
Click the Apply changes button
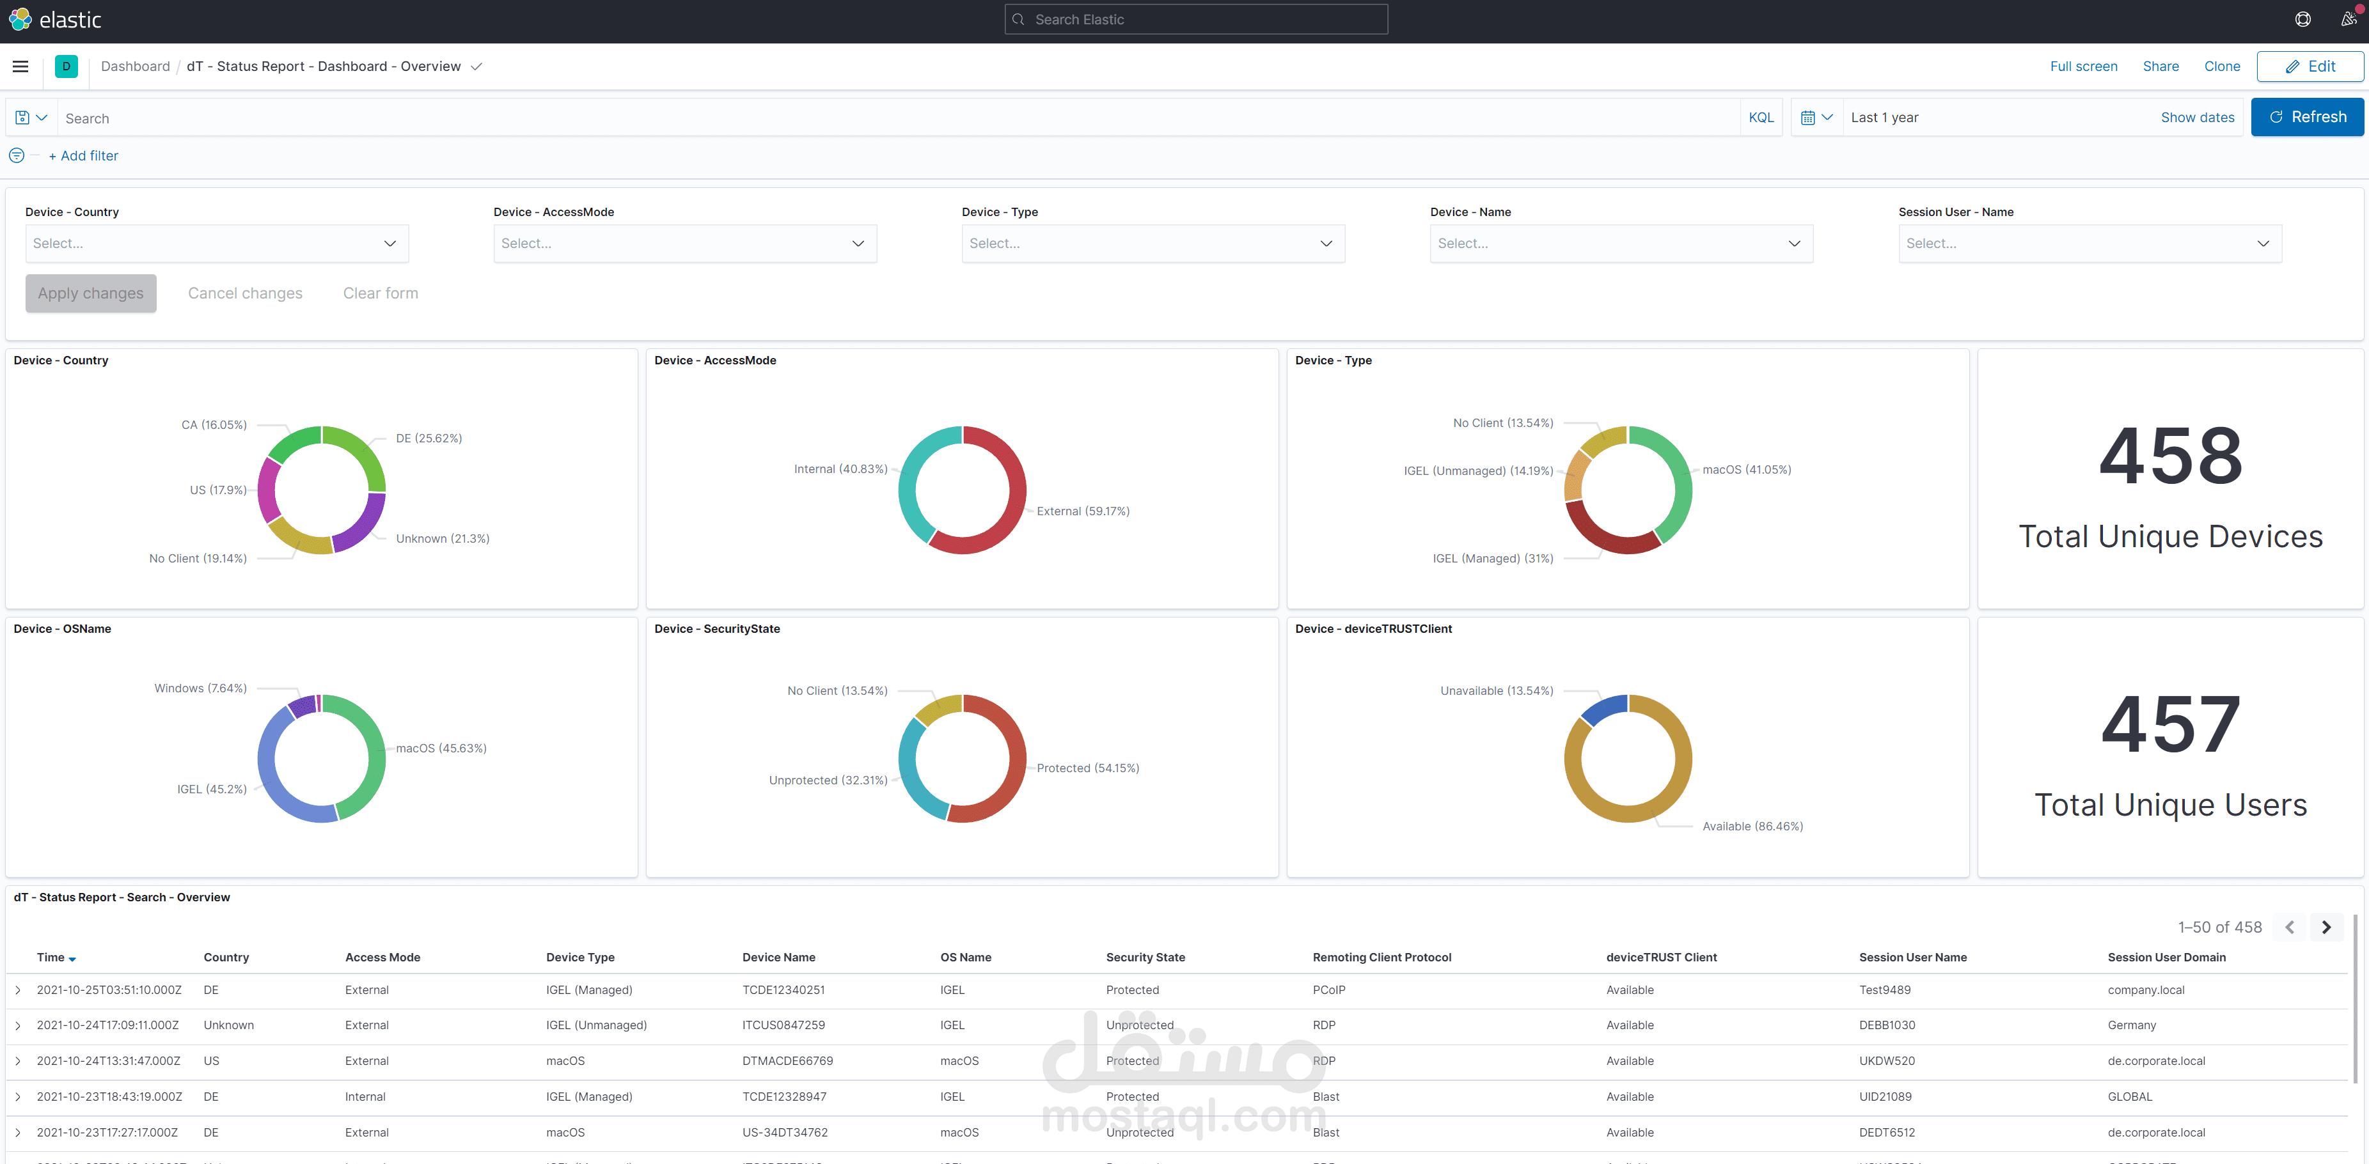click(x=91, y=293)
